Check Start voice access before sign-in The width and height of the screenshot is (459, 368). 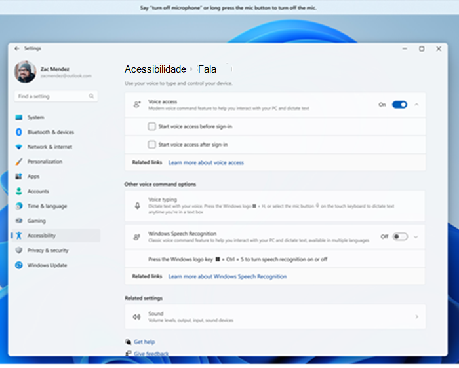coord(151,126)
